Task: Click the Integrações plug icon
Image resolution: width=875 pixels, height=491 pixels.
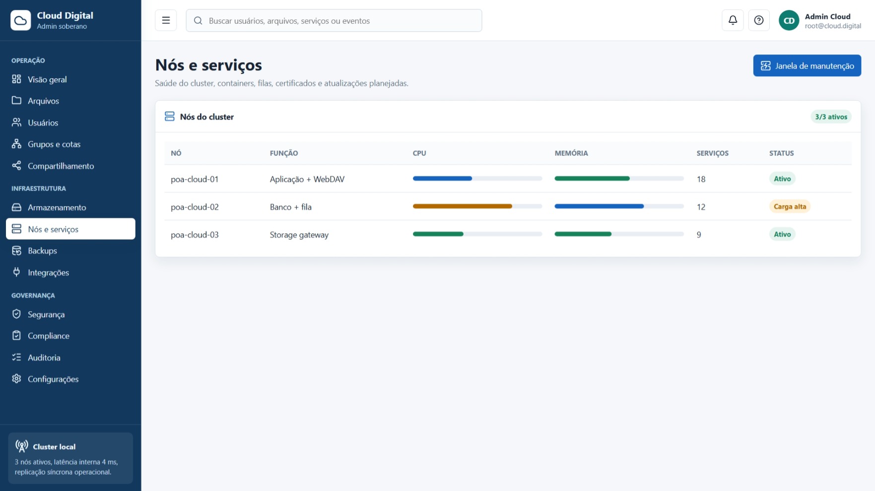Action: click(x=16, y=272)
